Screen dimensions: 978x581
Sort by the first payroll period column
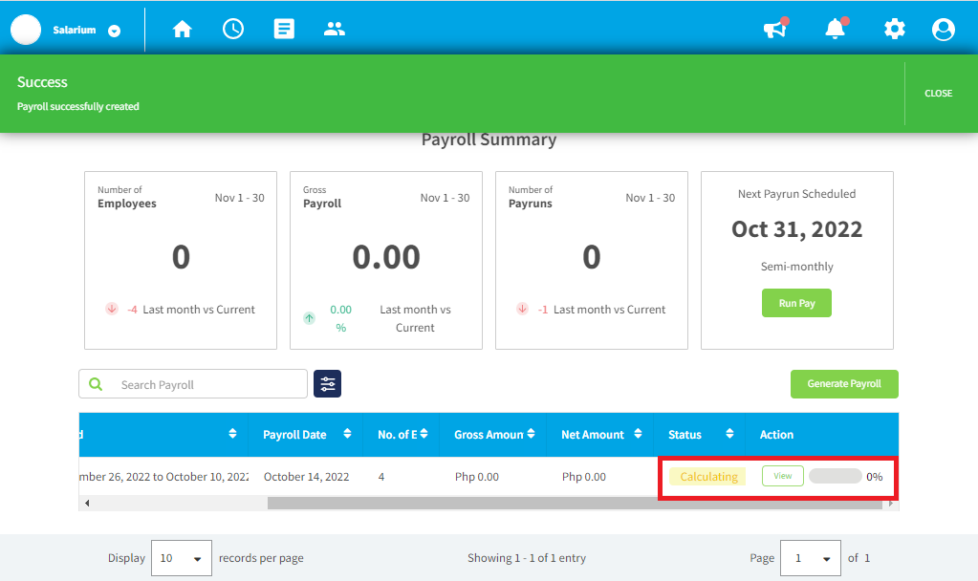point(232,434)
